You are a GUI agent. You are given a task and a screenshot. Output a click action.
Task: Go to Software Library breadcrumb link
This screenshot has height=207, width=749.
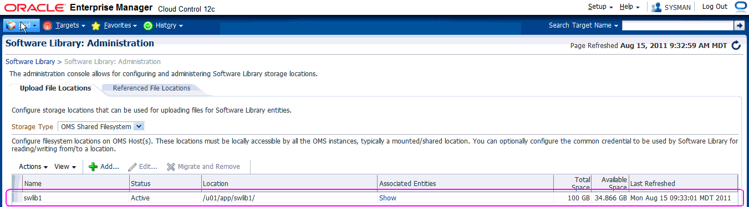point(30,62)
